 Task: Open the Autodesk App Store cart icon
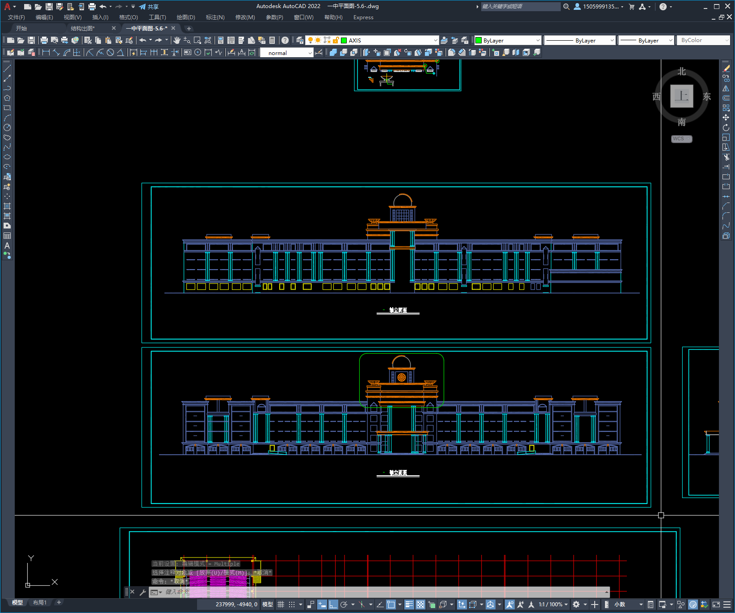point(632,7)
